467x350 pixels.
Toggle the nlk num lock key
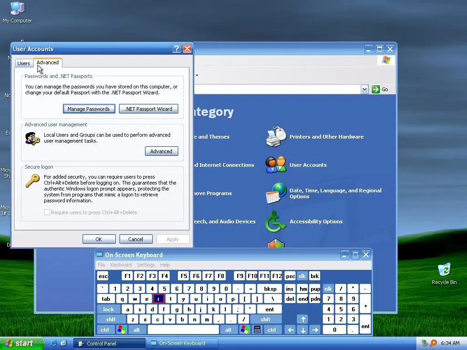[328, 288]
